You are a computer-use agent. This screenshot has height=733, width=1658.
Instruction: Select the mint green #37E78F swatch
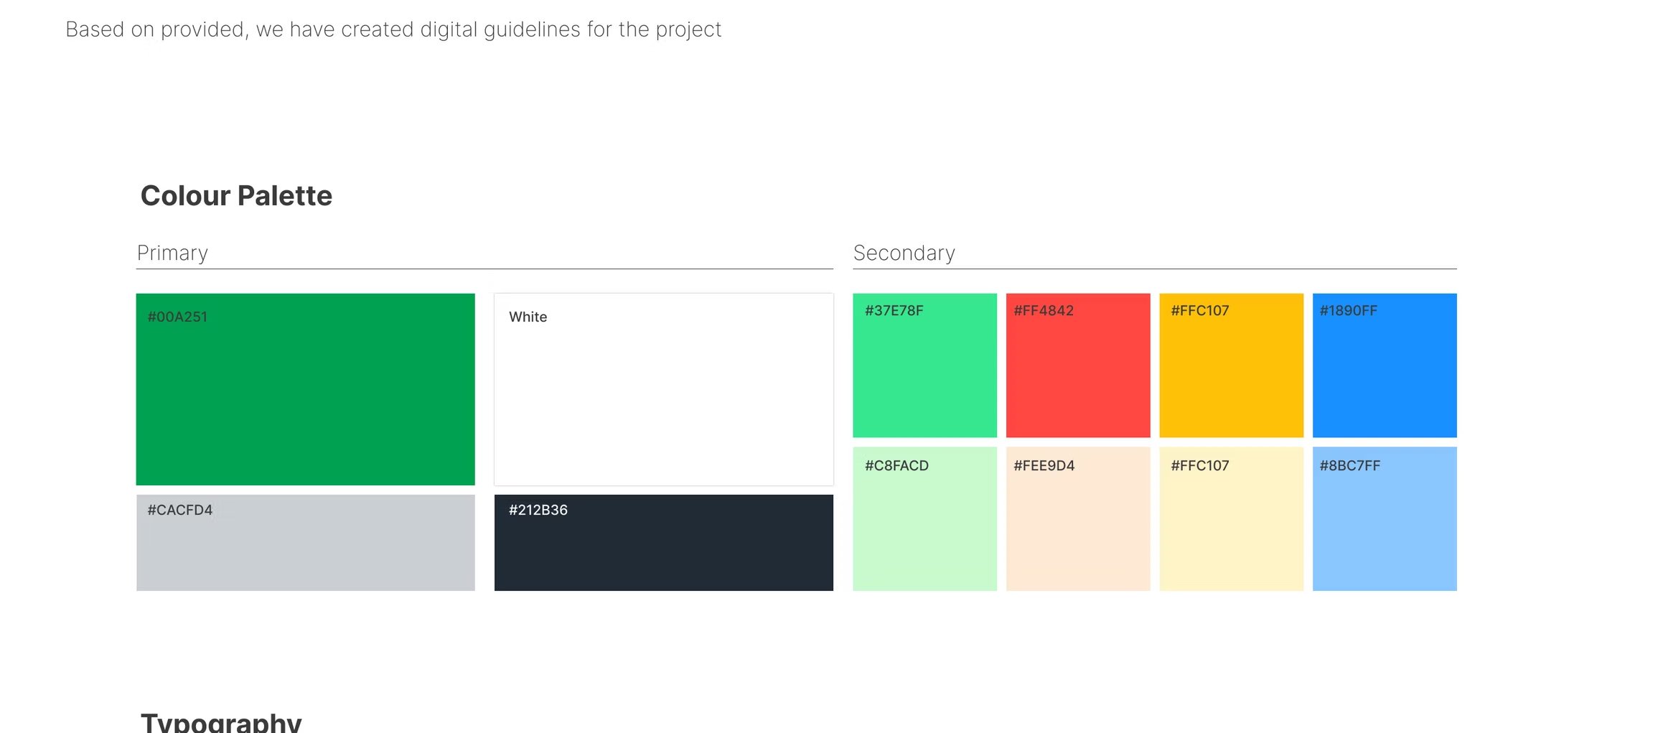[x=924, y=365]
